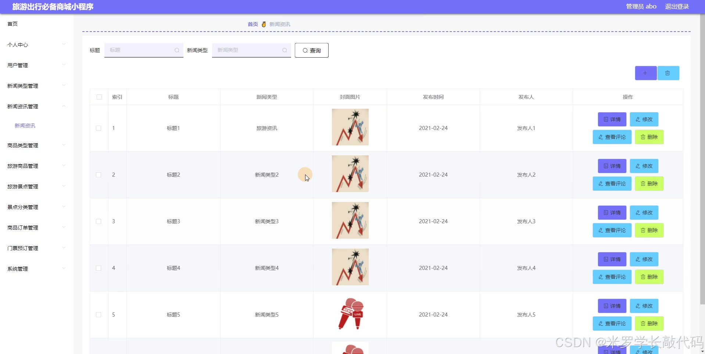Click the blue trash bulk-delete button
Image resolution: width=705 pixels, height=354 pixels.
click(668, 73)
